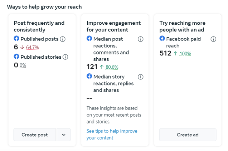This screenshot has height=151, width=228.
Task: Show info tooltip for Facebook paid reach
Action: point(213,39)
